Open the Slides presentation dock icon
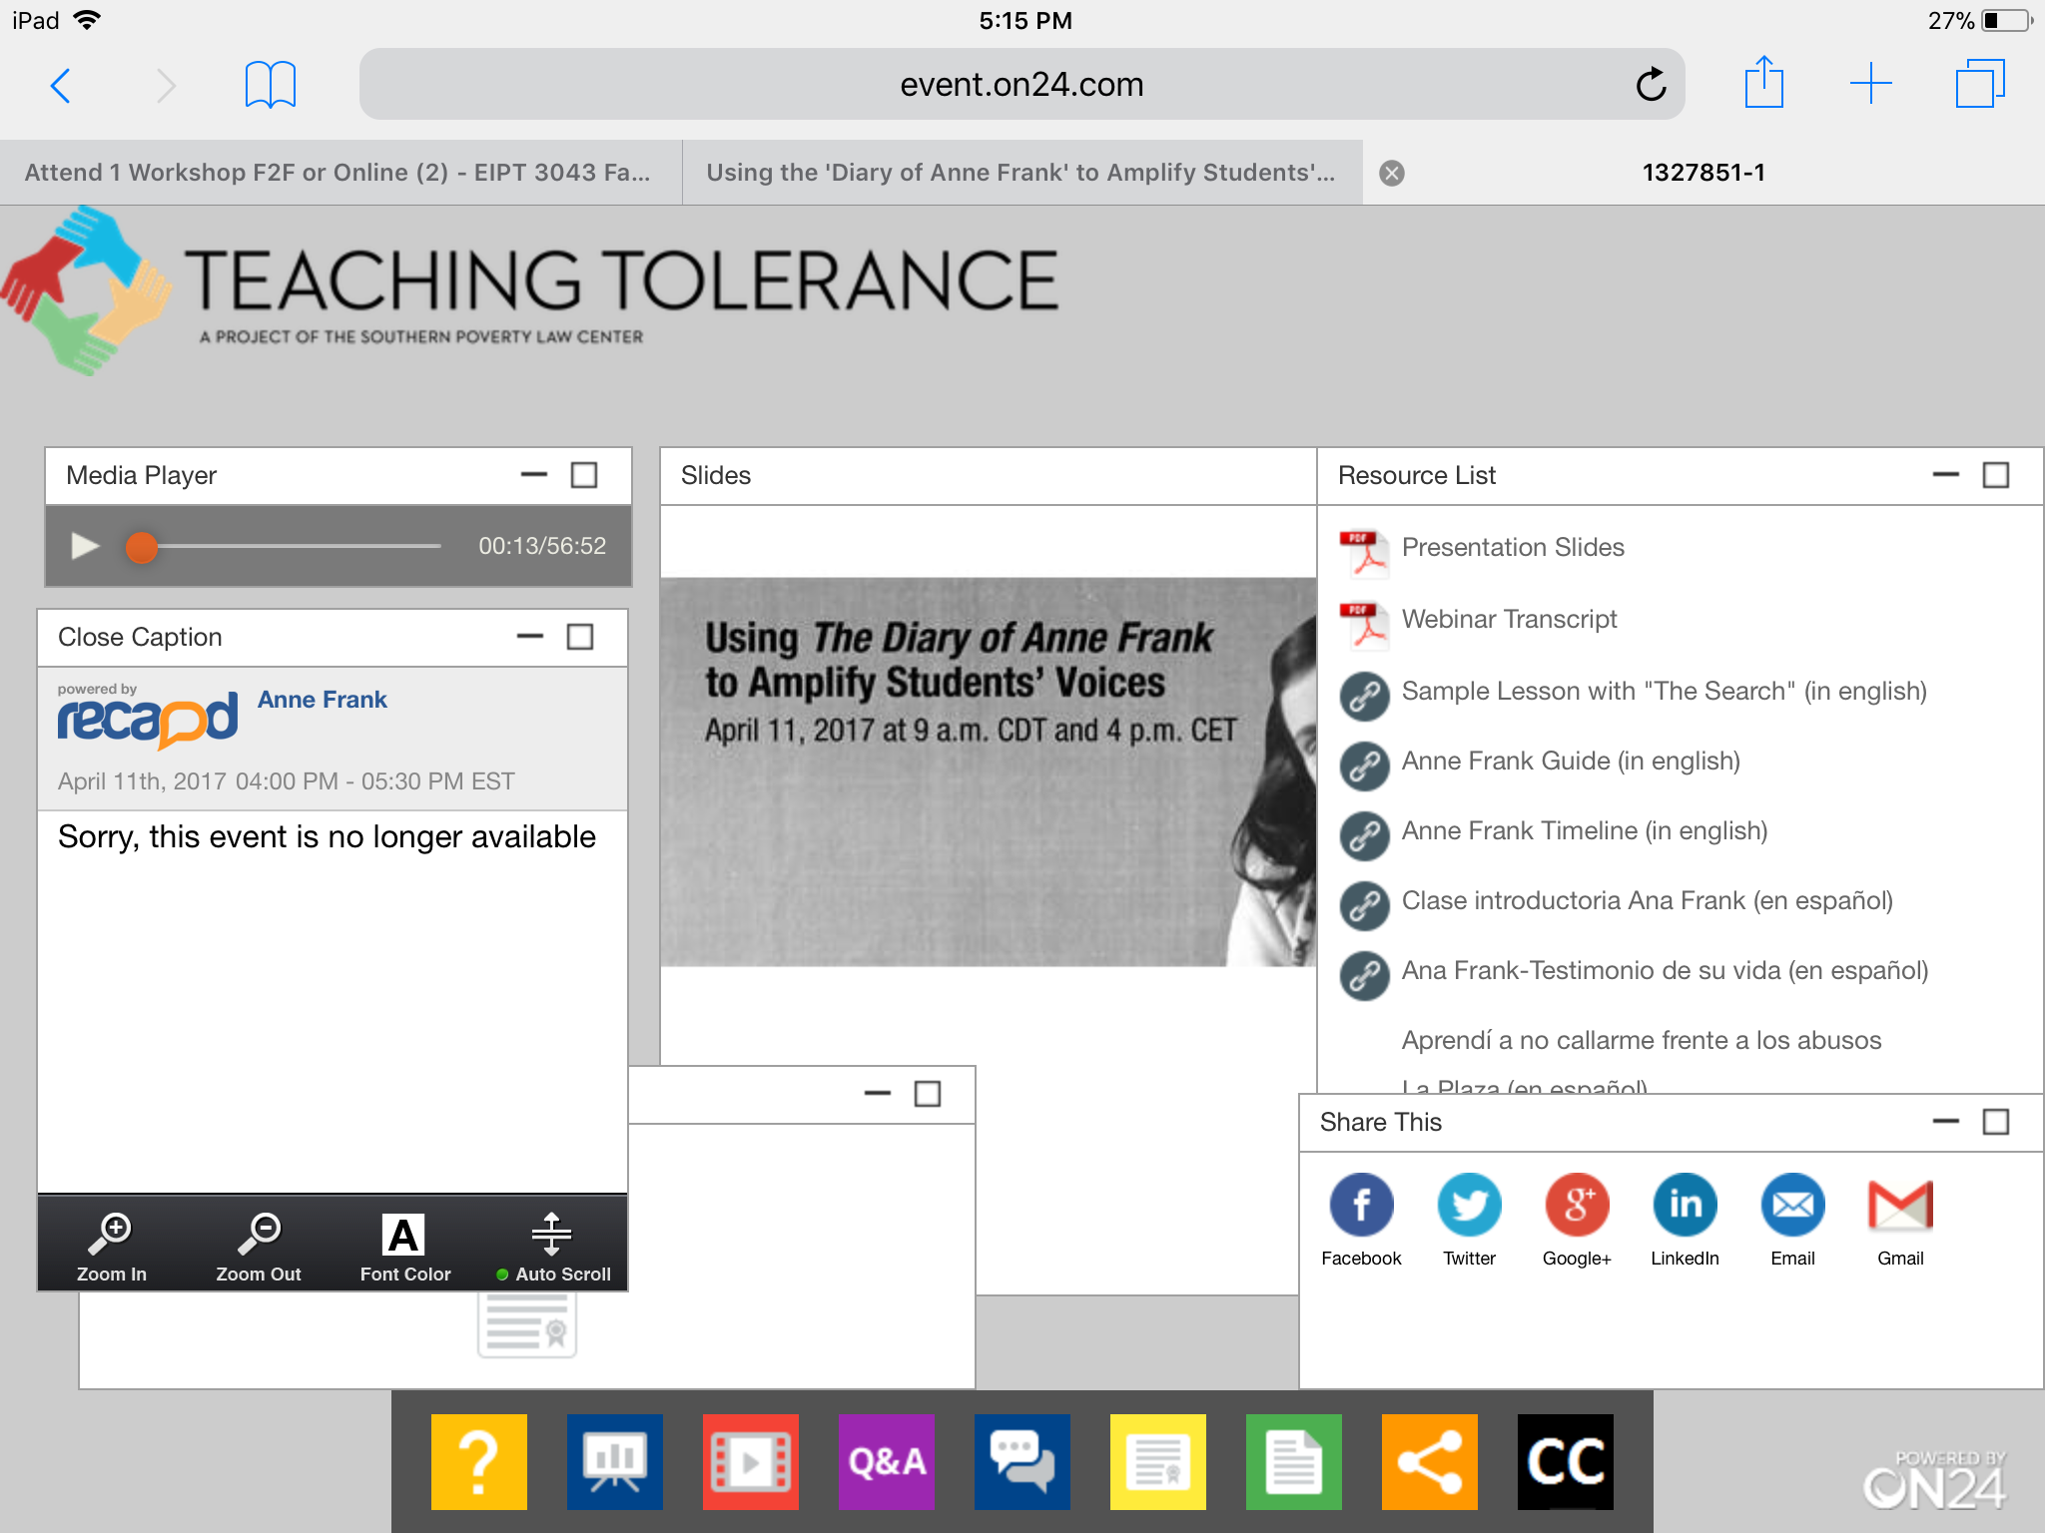Viewport: 2045px width, 1533px height. point(614,1461)
